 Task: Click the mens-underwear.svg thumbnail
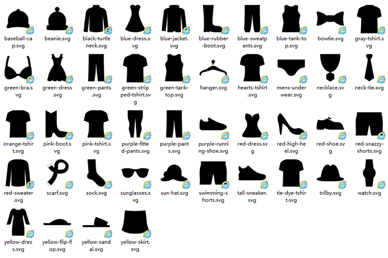291,69
